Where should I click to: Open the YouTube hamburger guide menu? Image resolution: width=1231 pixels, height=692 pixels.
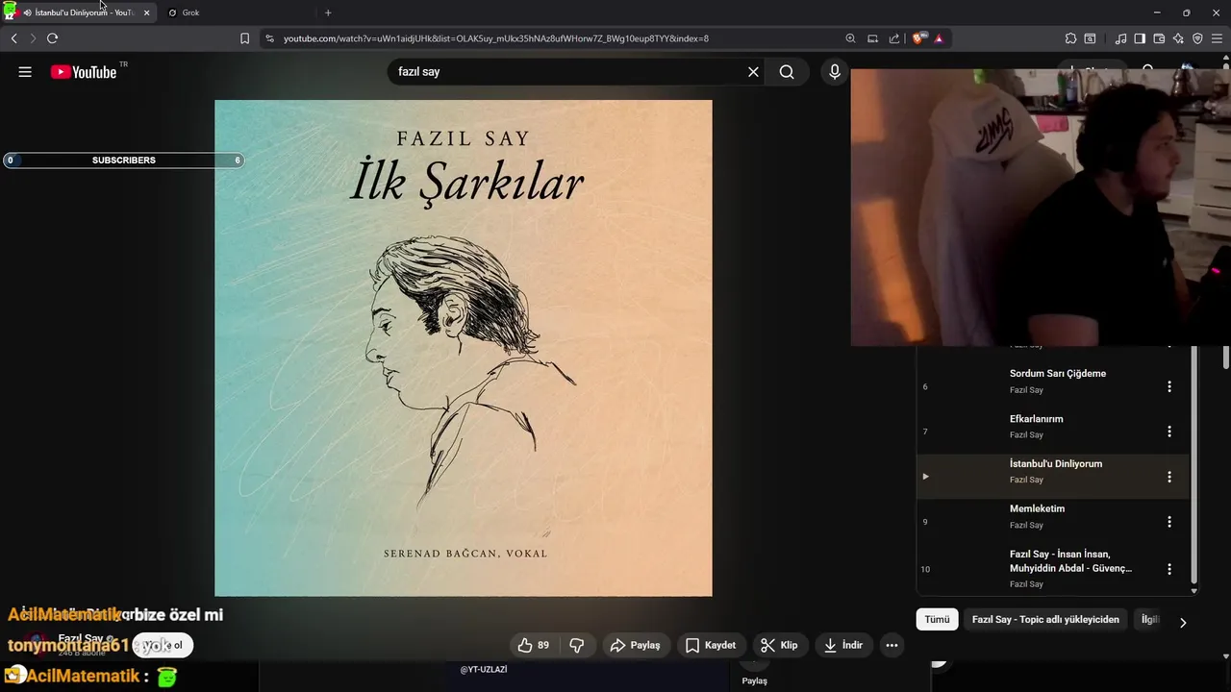tap(25, 72)
